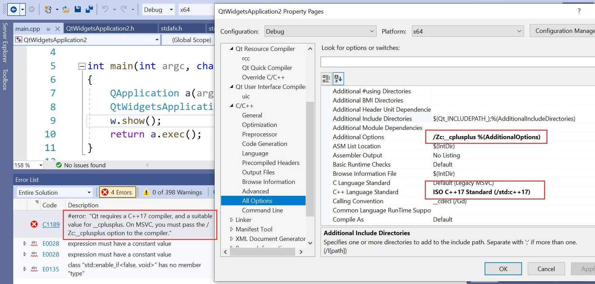Image resolution: width=595 pixels, height=284 pixels.
Task: Pin the main.cpp tab with pin icon
Action: 48,29
